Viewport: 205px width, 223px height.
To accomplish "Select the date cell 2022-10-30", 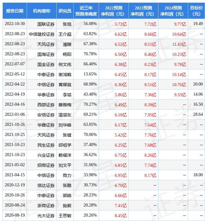I will [x=15, y=24].
